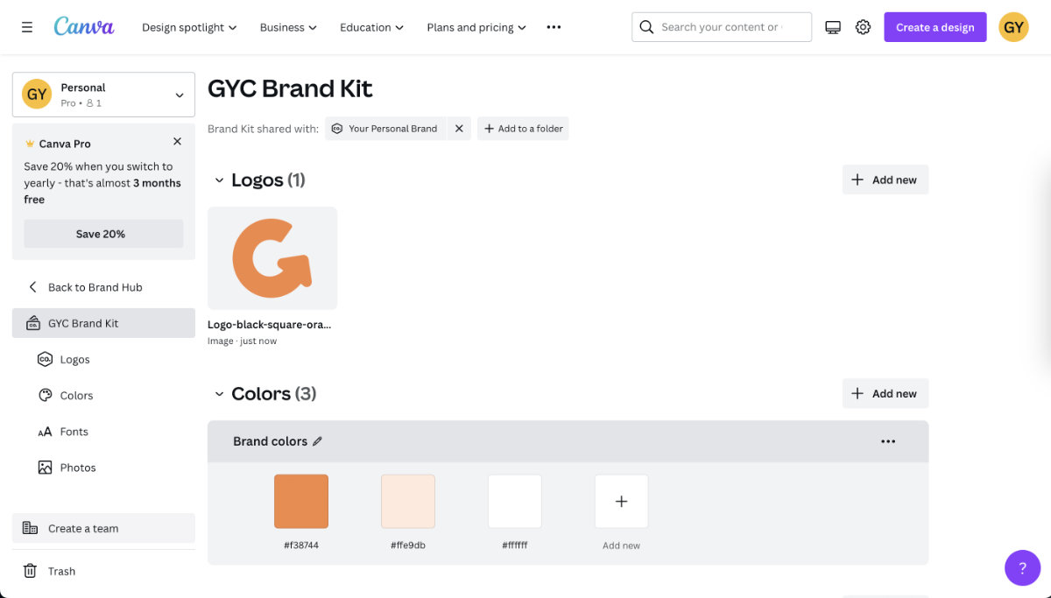Edit Brand colors name with pencil icon
Image resolution: width=1051 pixels, height=598 pixels.
[317, 441]
